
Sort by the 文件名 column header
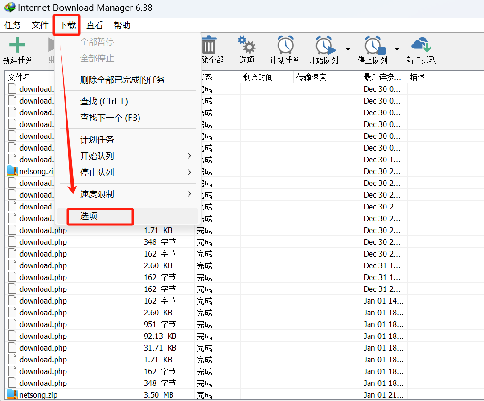click(x=19, y=77)
